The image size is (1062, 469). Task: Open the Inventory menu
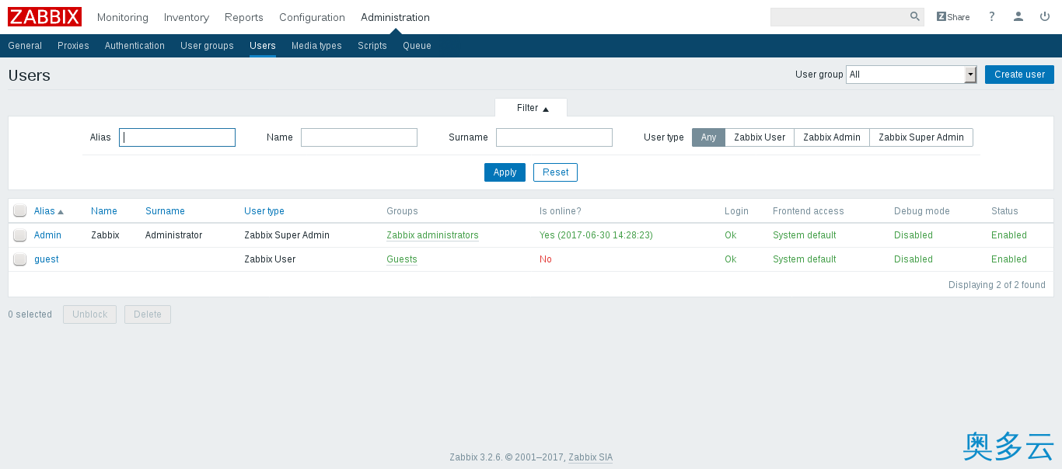tap(187, 17)
